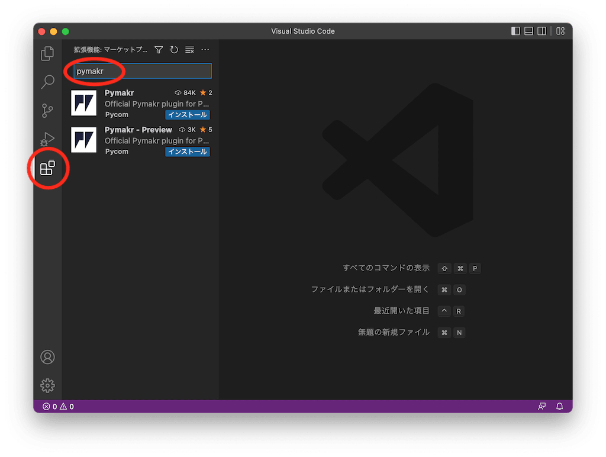The image size is (606, 457).
Task: Click the Pycom publisher name under Pymakr
Action: click(117, 115)
